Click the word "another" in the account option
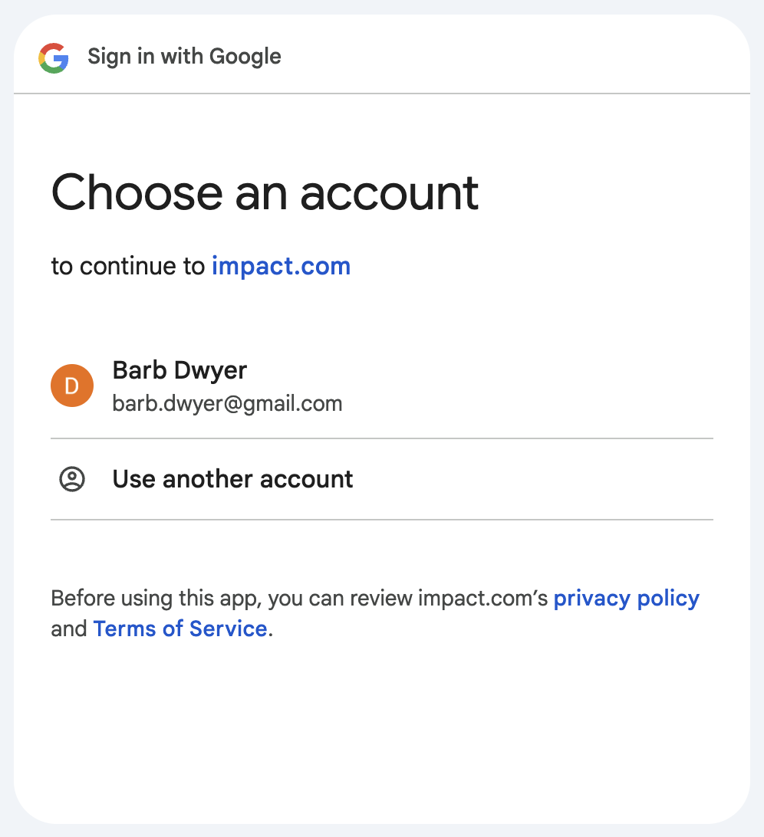This screenshot has width=764, height=837. coord(207,479)
